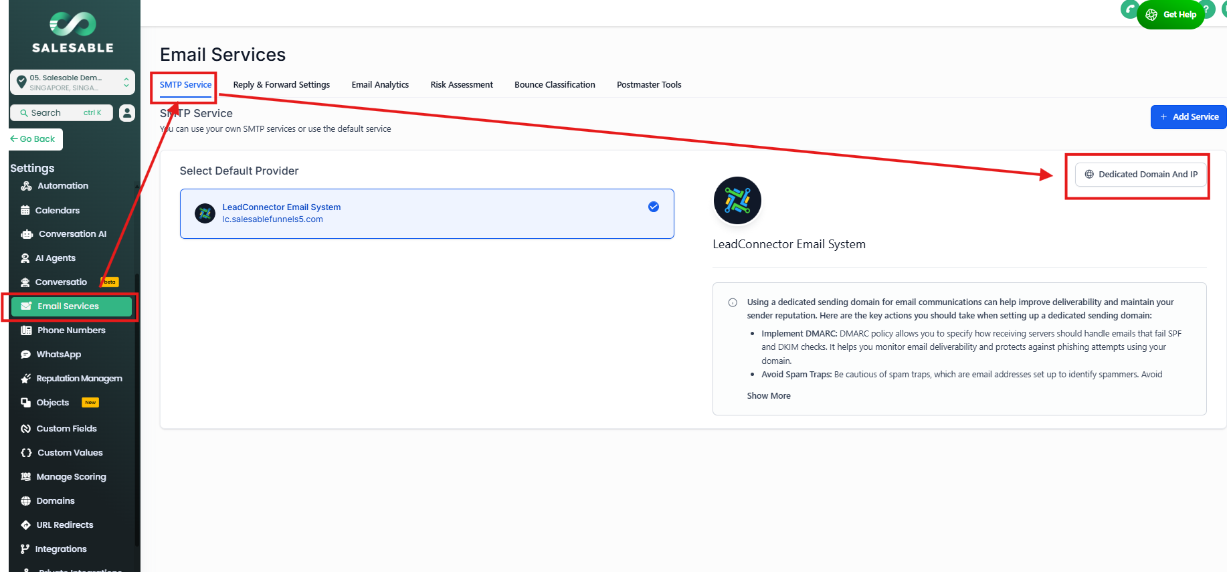1227x572 pixels.
Task: Open the Bounce Classification tab
Action: (555, 85)
